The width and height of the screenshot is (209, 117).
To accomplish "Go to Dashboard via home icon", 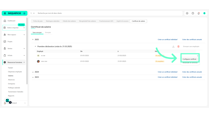I will pyautogui.click(x=5, y=21).
